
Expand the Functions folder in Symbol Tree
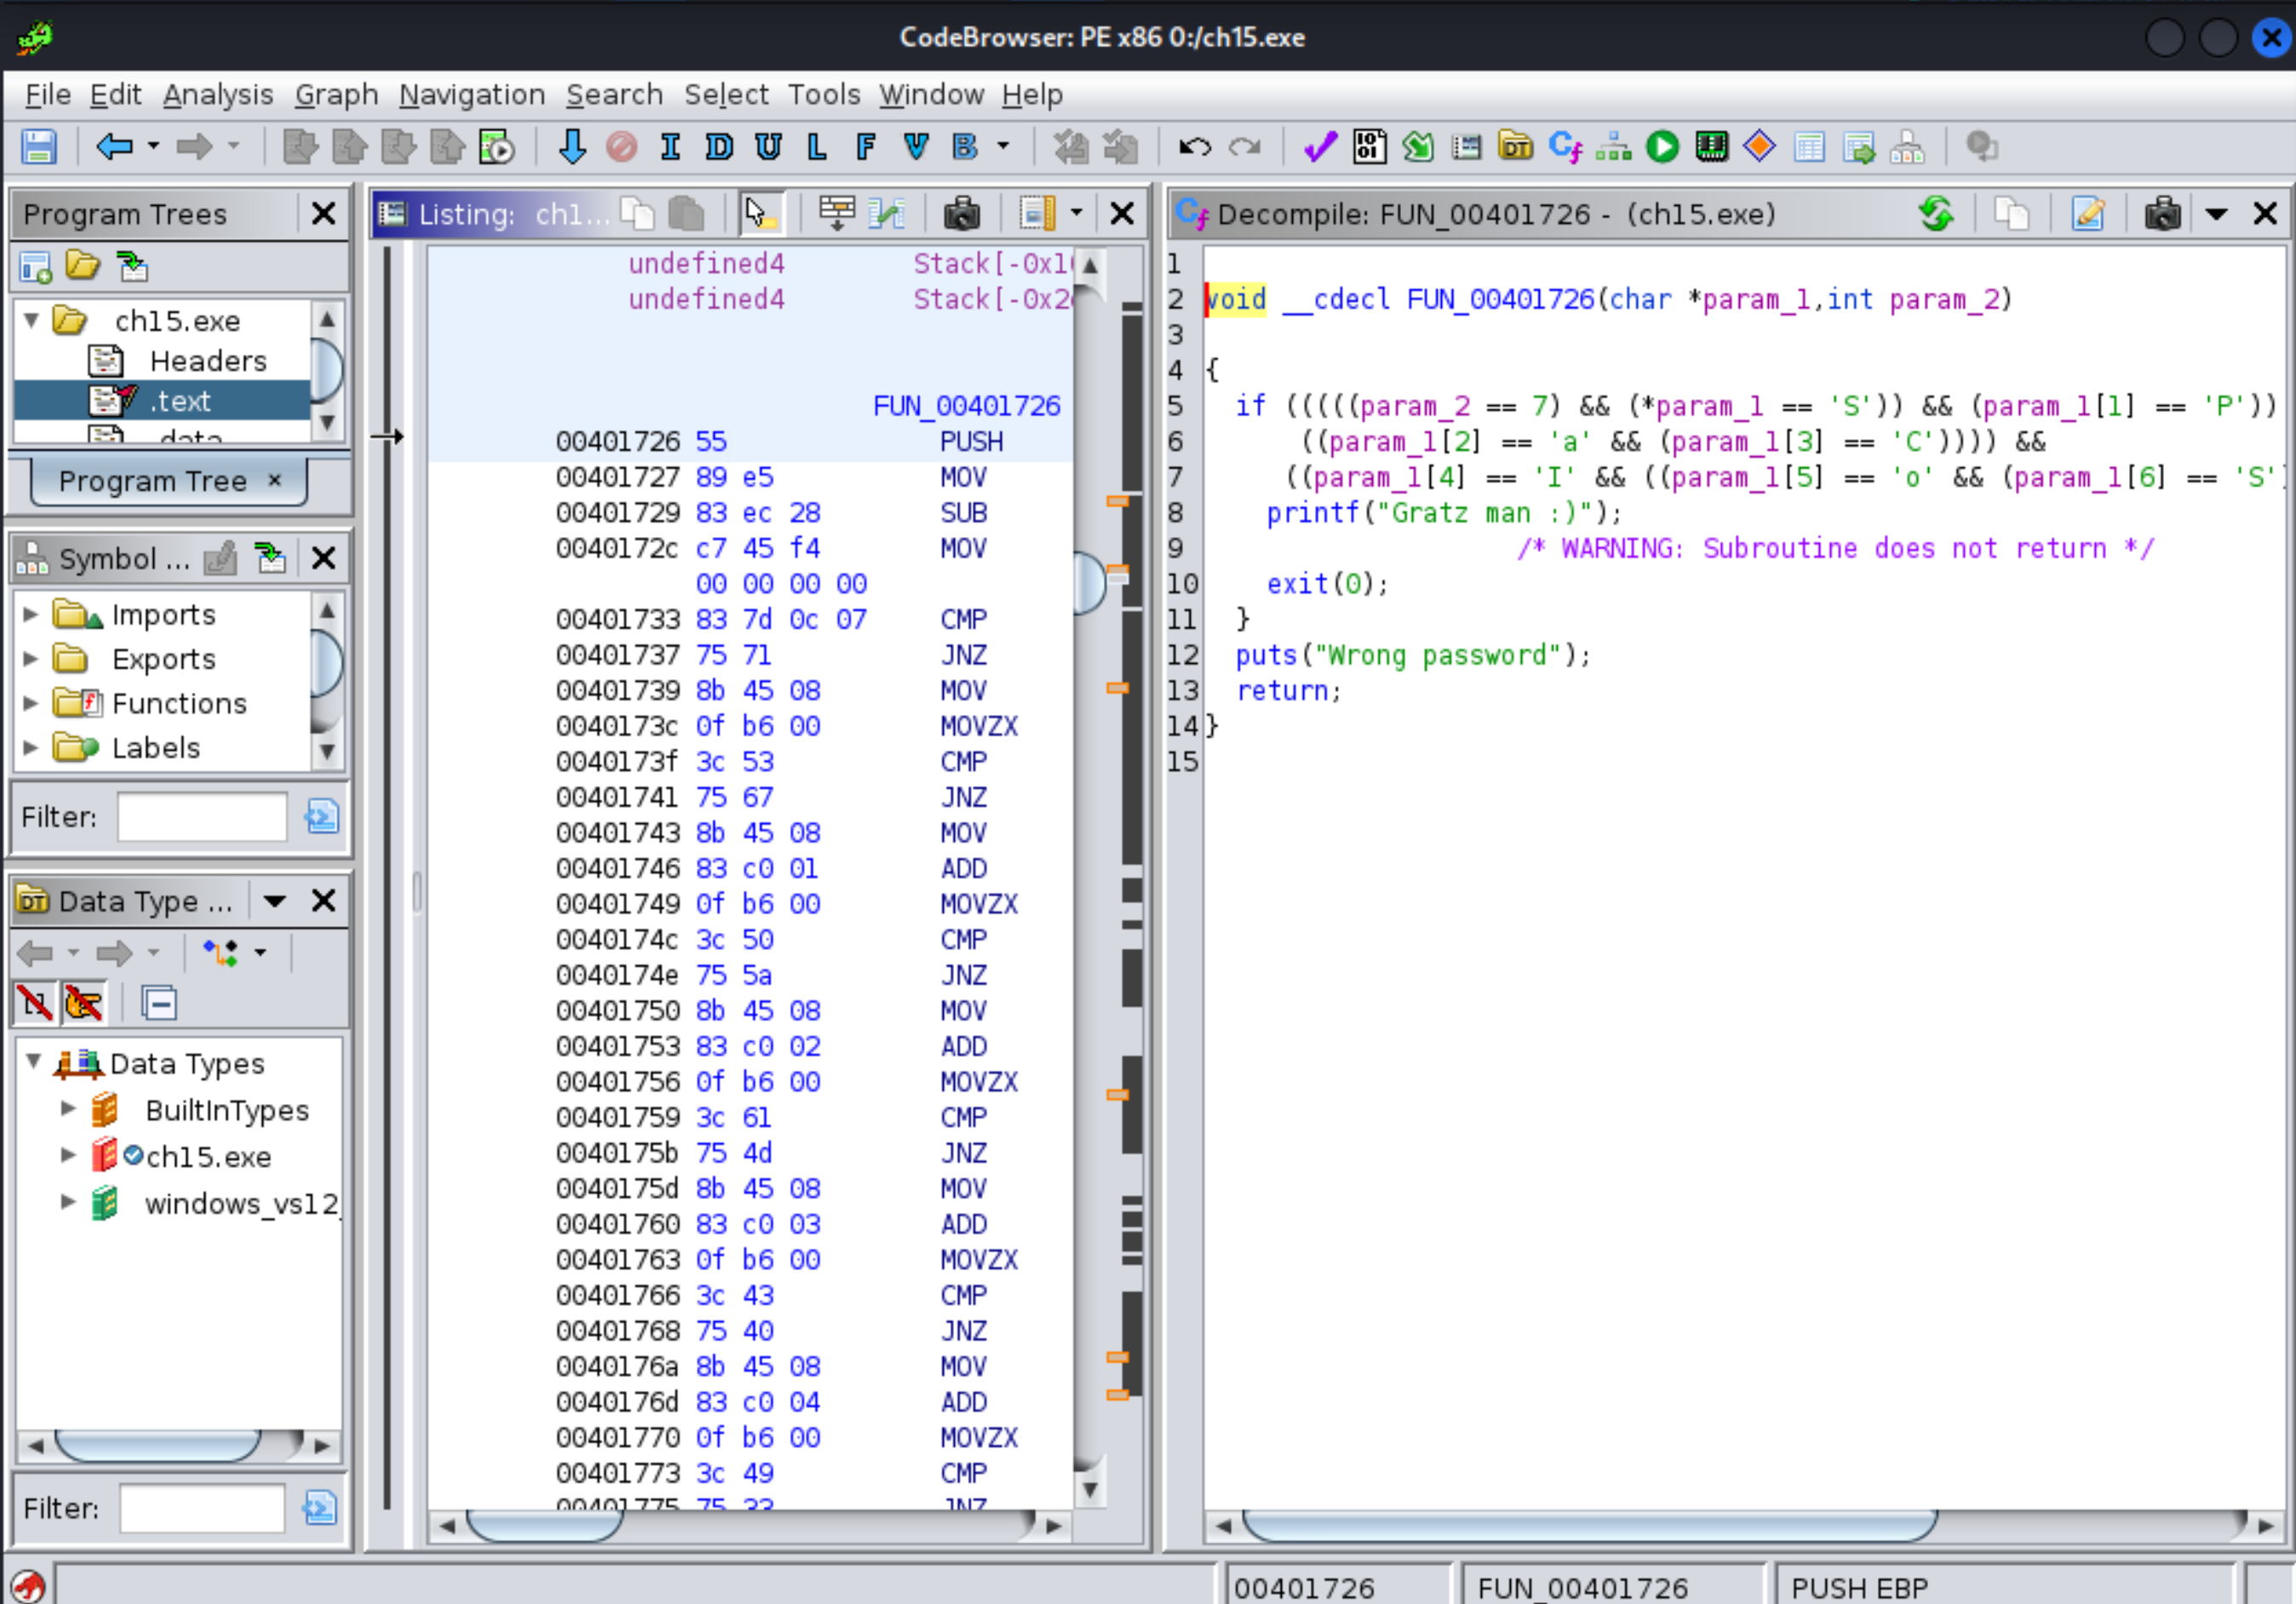[x=30, y=703]
